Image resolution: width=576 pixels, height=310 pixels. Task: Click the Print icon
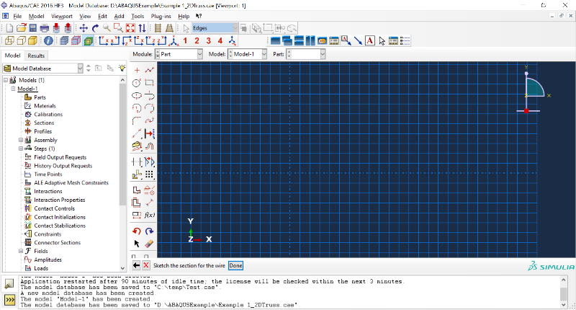tap(45, 28)
